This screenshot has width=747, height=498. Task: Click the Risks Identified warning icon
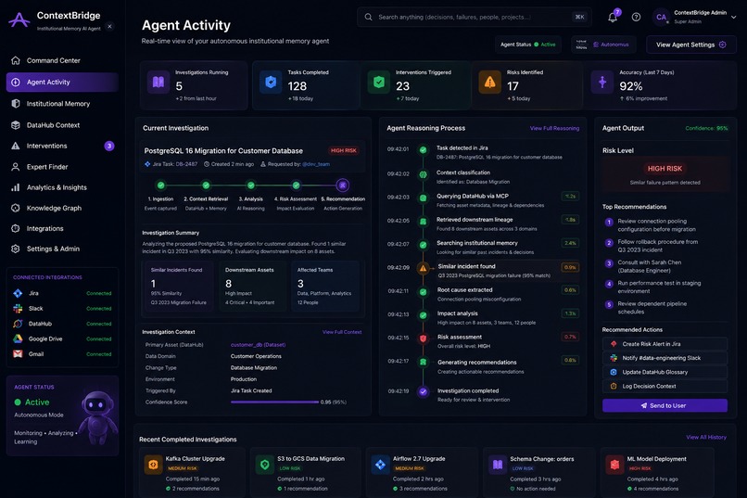[x=489, y=83]
